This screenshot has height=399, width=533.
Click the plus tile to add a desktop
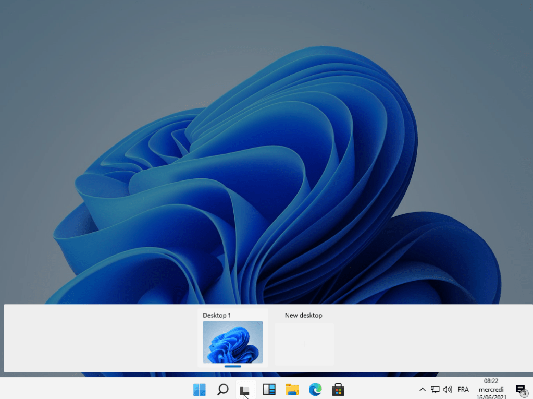(x=304, y=344)
